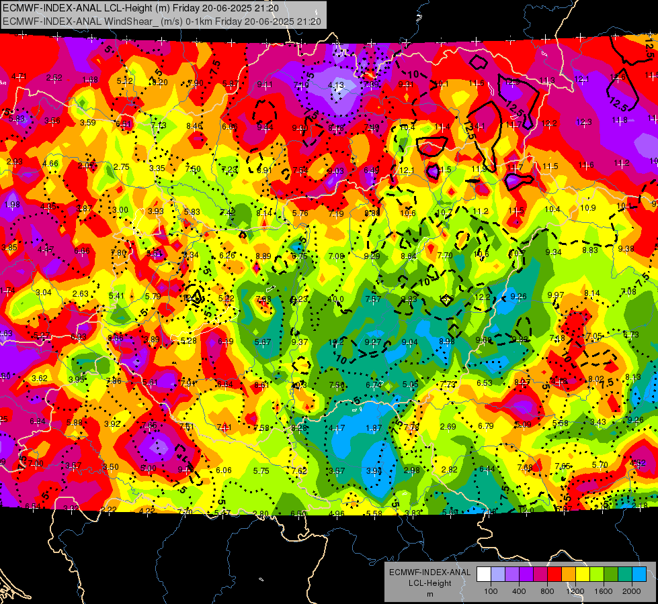
Task: Click the grid value 7.50
Action: 193,169
